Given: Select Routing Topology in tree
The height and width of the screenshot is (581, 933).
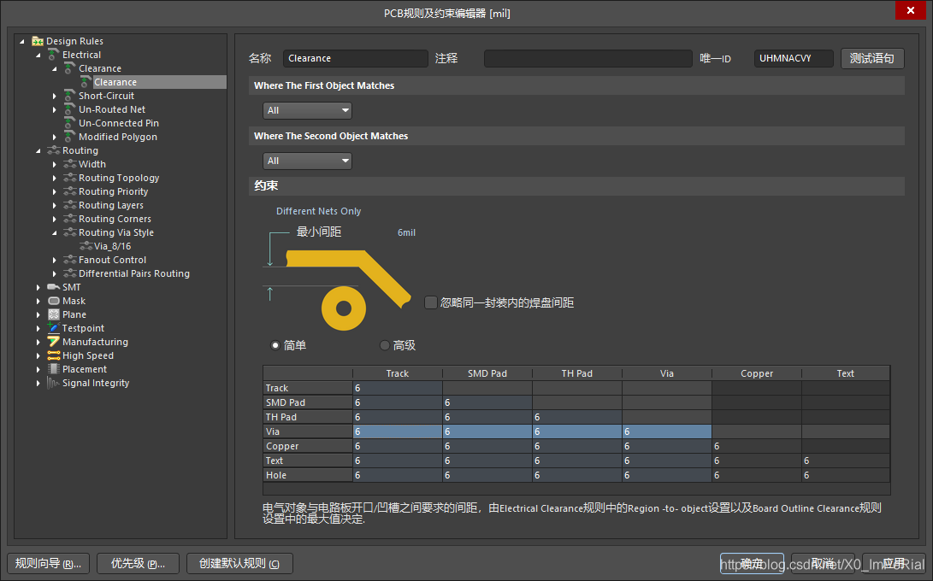Looking at the screenshot, I should coord(119,178).
